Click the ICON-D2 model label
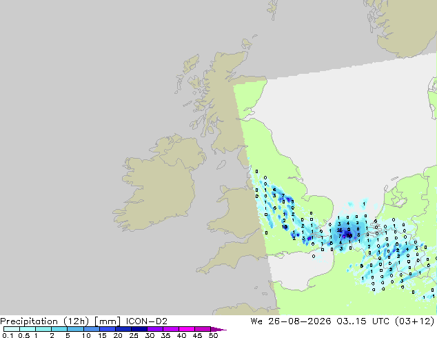Screen dimensions: 437x338 click(x=147, y=321)
